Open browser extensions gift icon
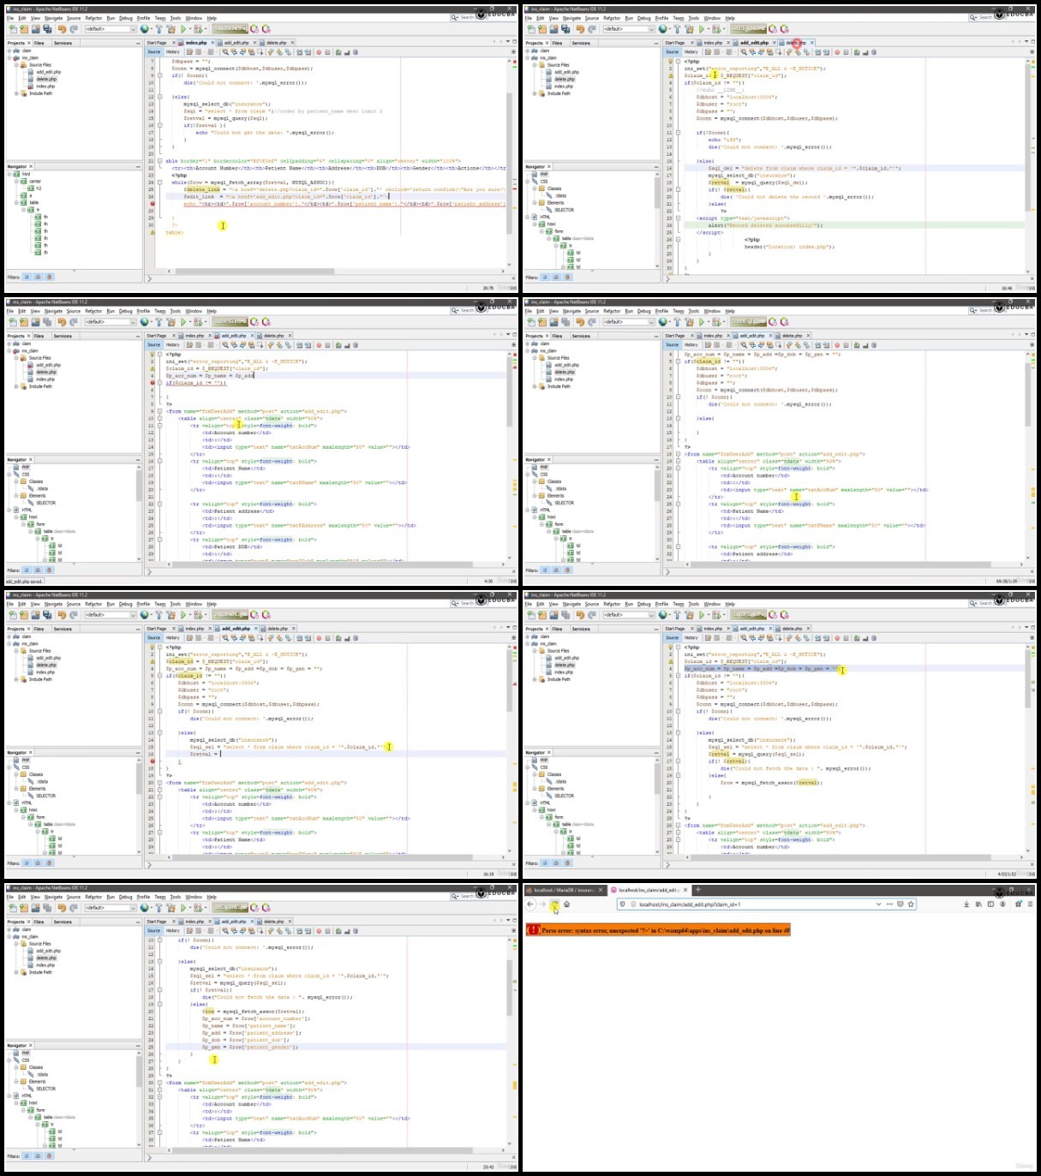 pos(1019,904)
